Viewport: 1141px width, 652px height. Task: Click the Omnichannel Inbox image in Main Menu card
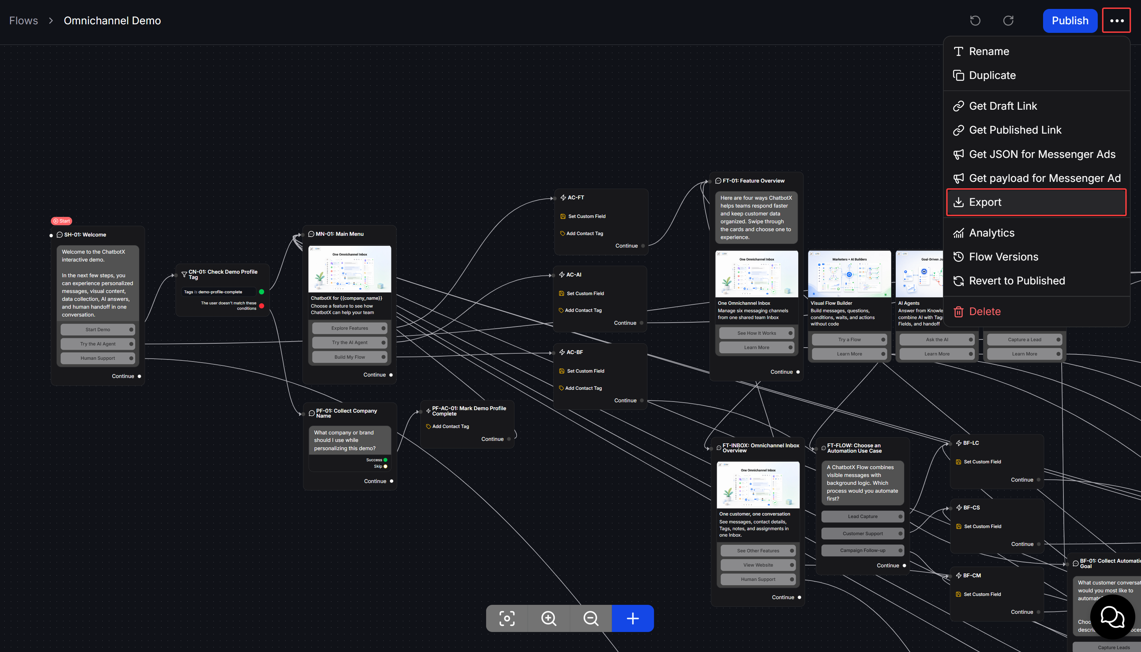pos(350,269)
